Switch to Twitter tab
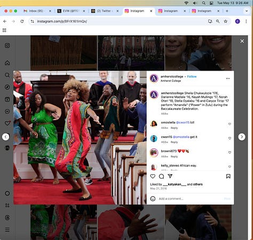This screenshot has height=240, width=253. pyautogui.click(x=105, y=11)
